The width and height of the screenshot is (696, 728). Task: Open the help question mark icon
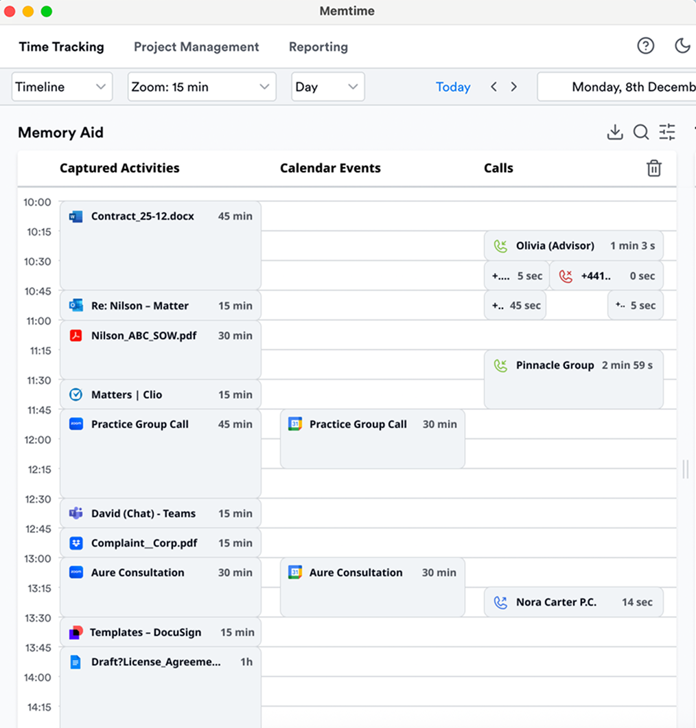pos(645,45)
